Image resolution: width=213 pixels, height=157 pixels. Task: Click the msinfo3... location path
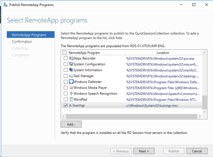(162, 70)
